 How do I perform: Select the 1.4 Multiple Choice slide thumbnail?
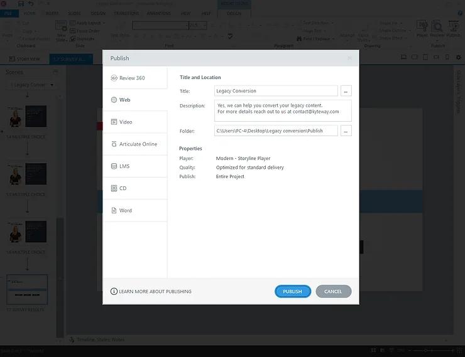[x=26, y=116]
